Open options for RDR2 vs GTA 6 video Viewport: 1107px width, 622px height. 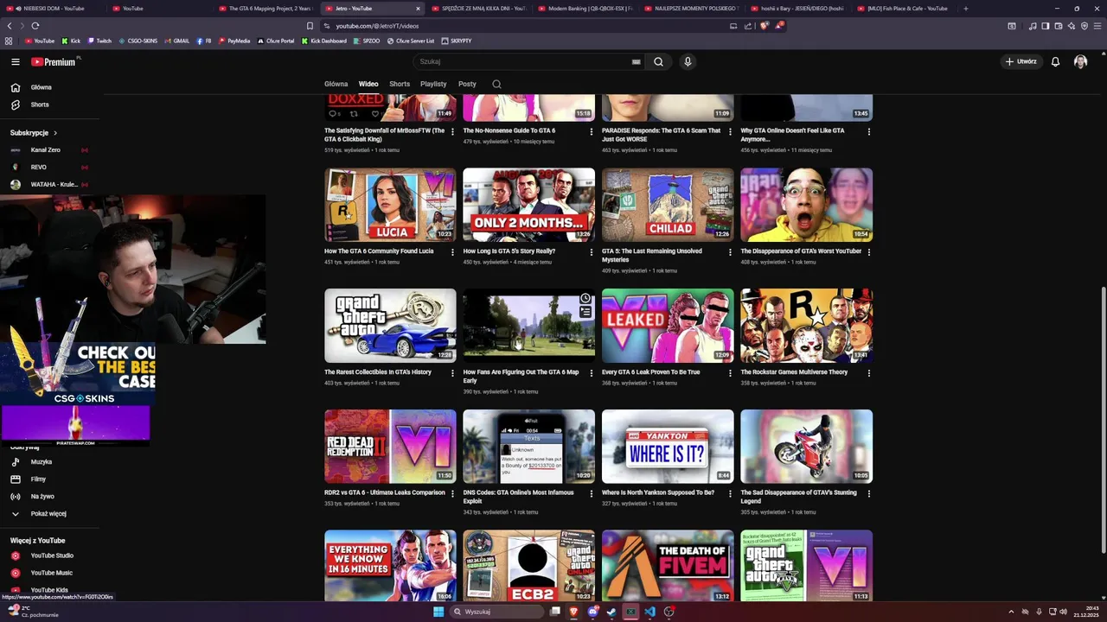[x=452, y=494]
